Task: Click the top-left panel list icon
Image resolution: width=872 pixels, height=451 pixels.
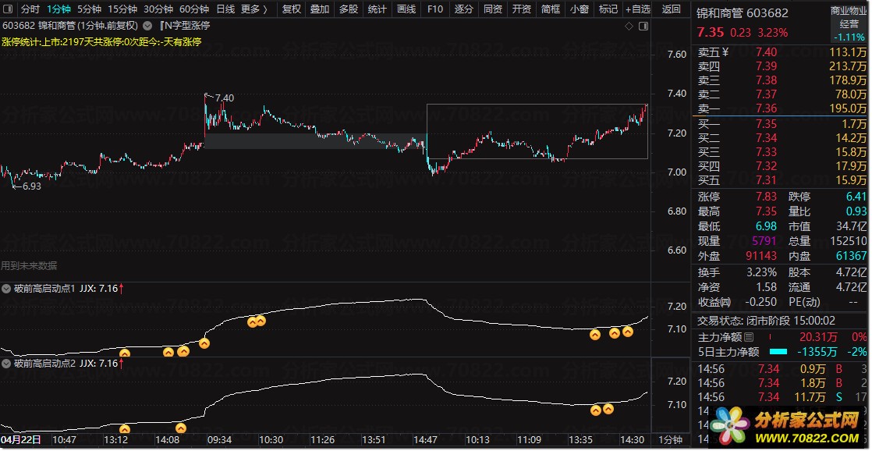Action: [x=9, y=9]
